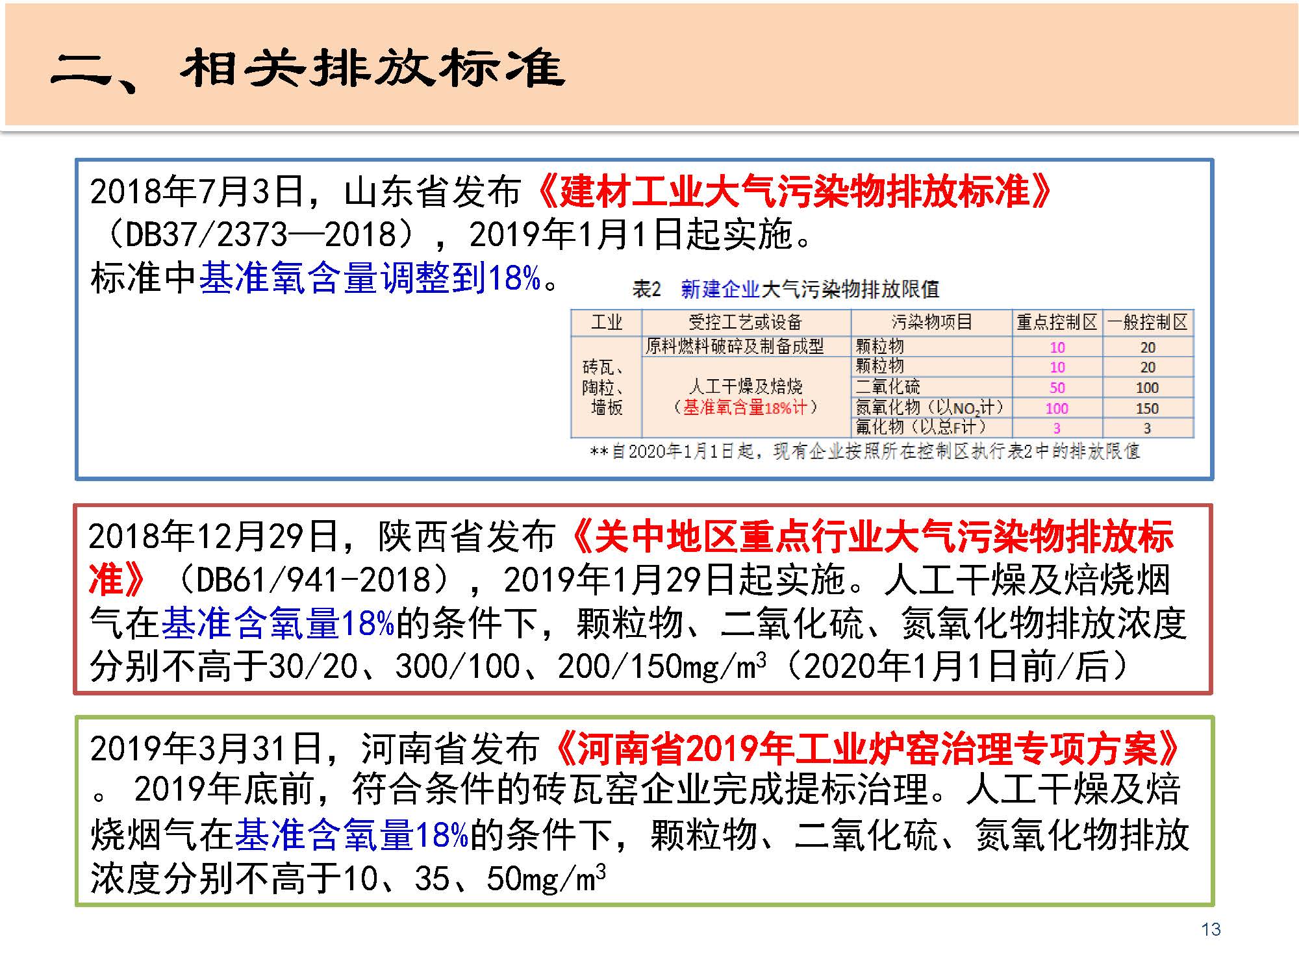The image size is (1299, 974).
Task: Click the red title 关中地区重点行业大气污染物排放标
Action: point(874,537)
